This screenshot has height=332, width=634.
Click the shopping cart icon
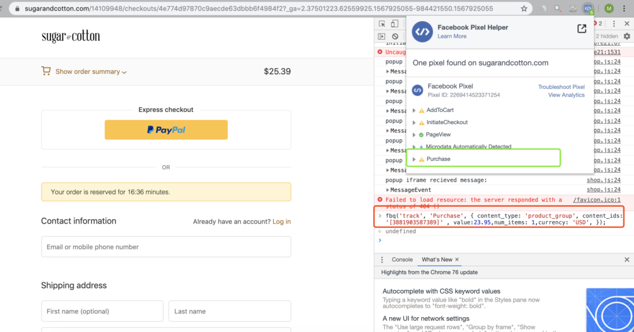coord(46,71)
